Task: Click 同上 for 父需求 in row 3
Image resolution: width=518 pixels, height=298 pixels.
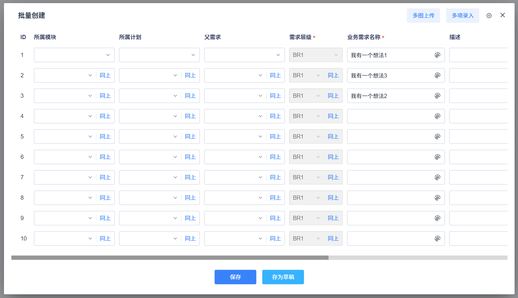Action: pos(275,96)
